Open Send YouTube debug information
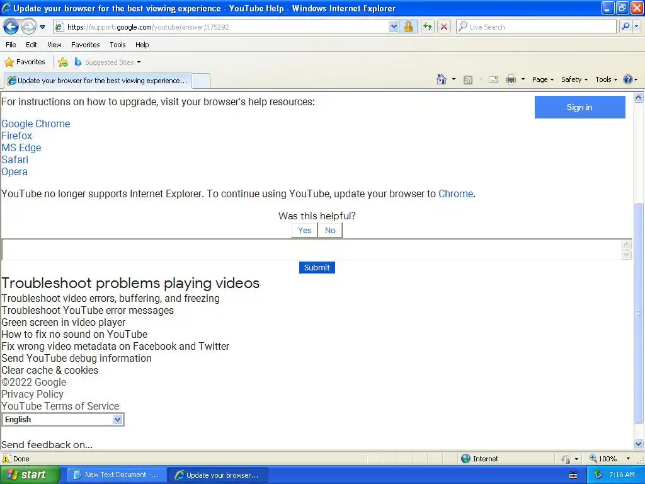This screenshot has height=484, width=645. [x=76, y=358]
